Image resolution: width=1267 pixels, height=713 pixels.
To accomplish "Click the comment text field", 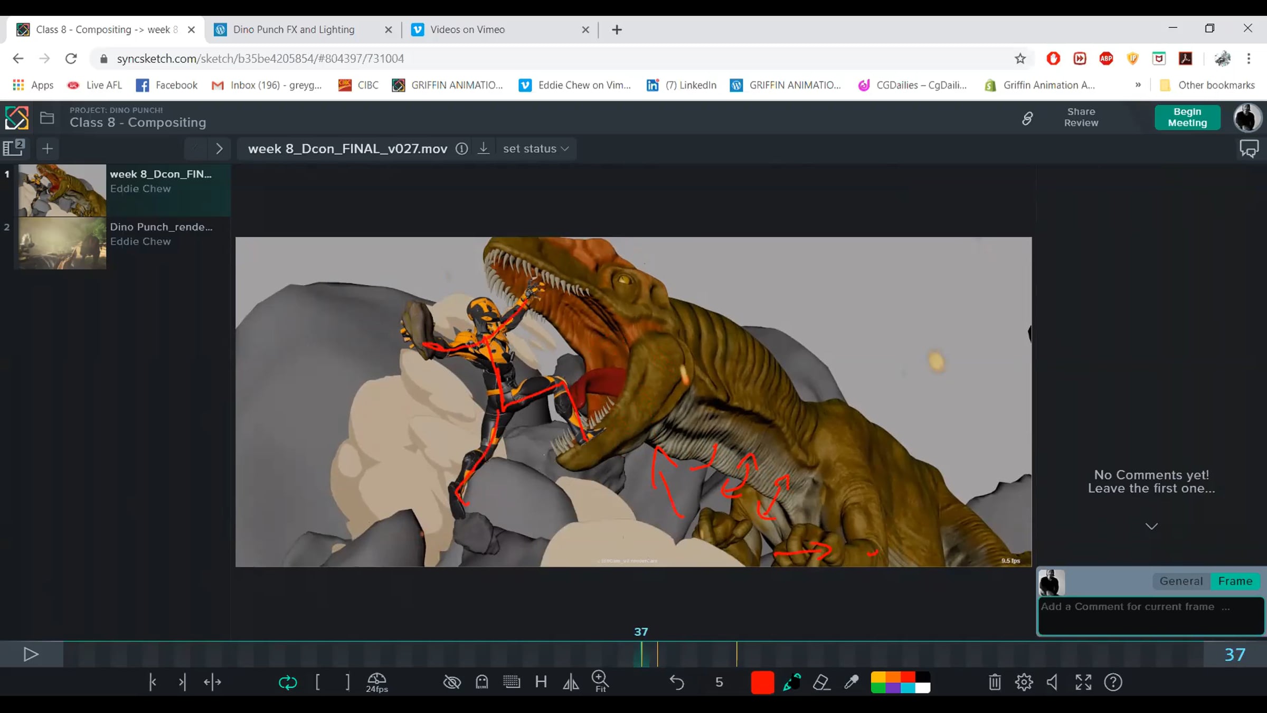I will (1151, 616).
